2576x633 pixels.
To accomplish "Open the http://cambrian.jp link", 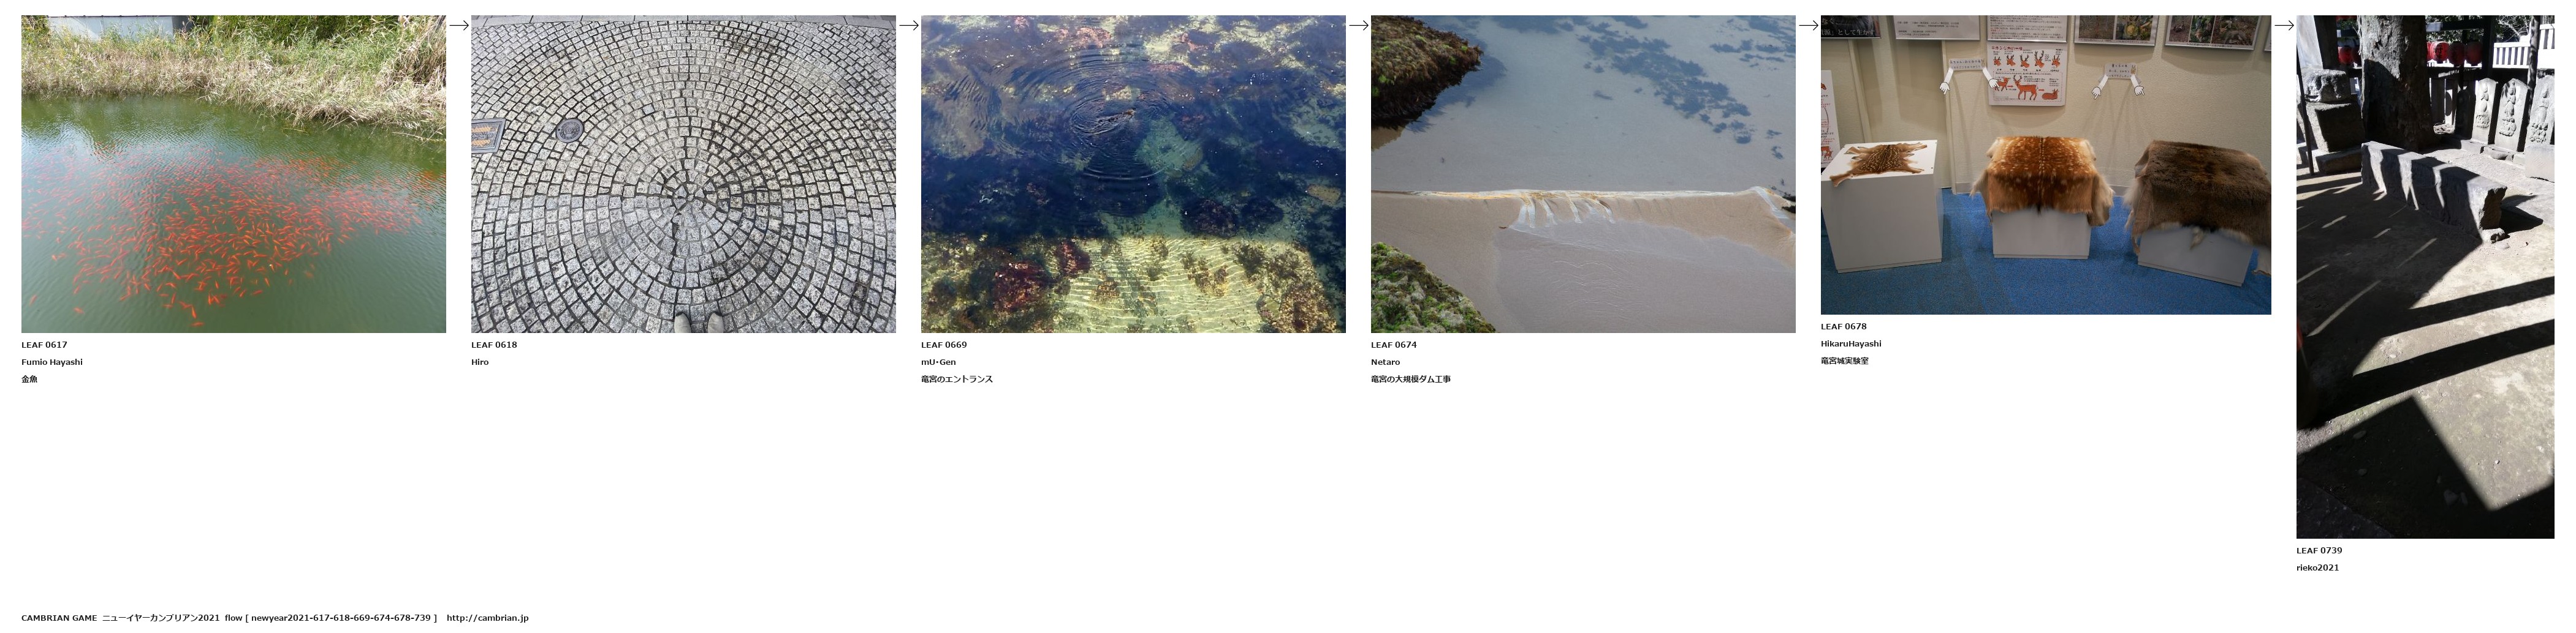I will point(487,618).
